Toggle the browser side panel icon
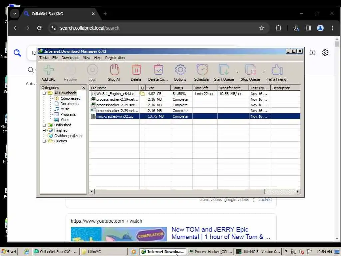Viewport: 341px width, 256px height. 308,28
